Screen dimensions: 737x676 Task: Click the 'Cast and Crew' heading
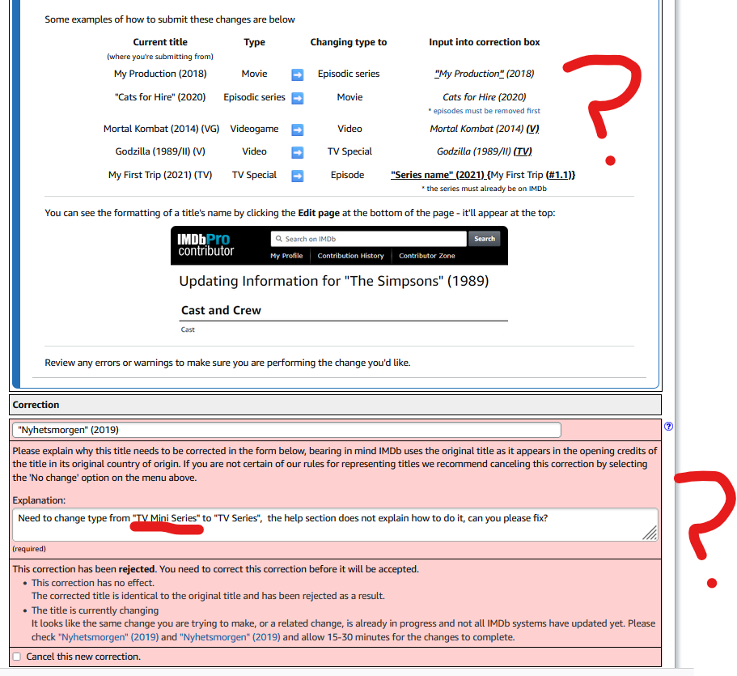pyautogui.click(x=221, y=310)
